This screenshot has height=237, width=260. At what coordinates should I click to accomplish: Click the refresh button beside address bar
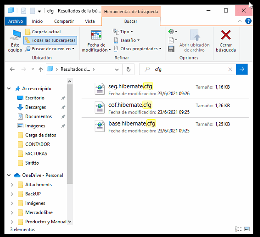129,69
